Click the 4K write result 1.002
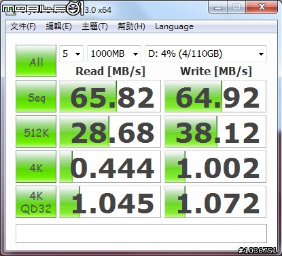Image resolution: width=282 pixels, height=256 pixels. [215, 167]
